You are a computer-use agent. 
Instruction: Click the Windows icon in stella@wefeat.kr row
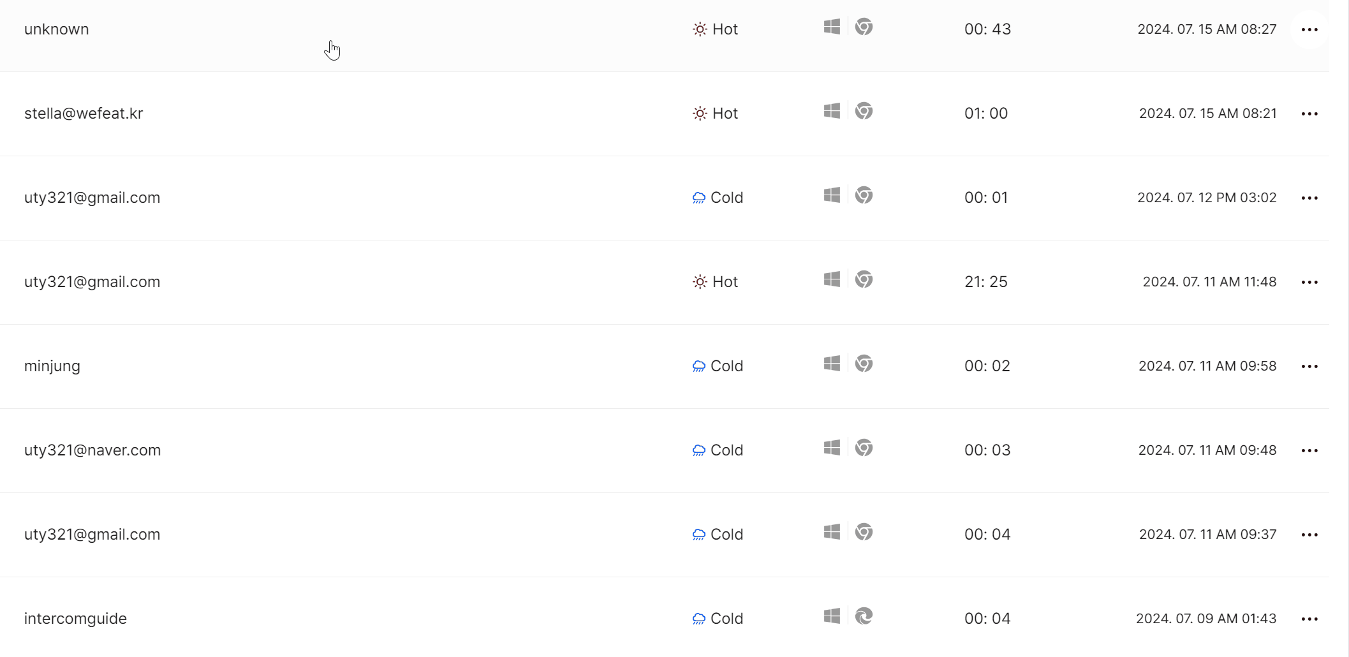[832, 111]
